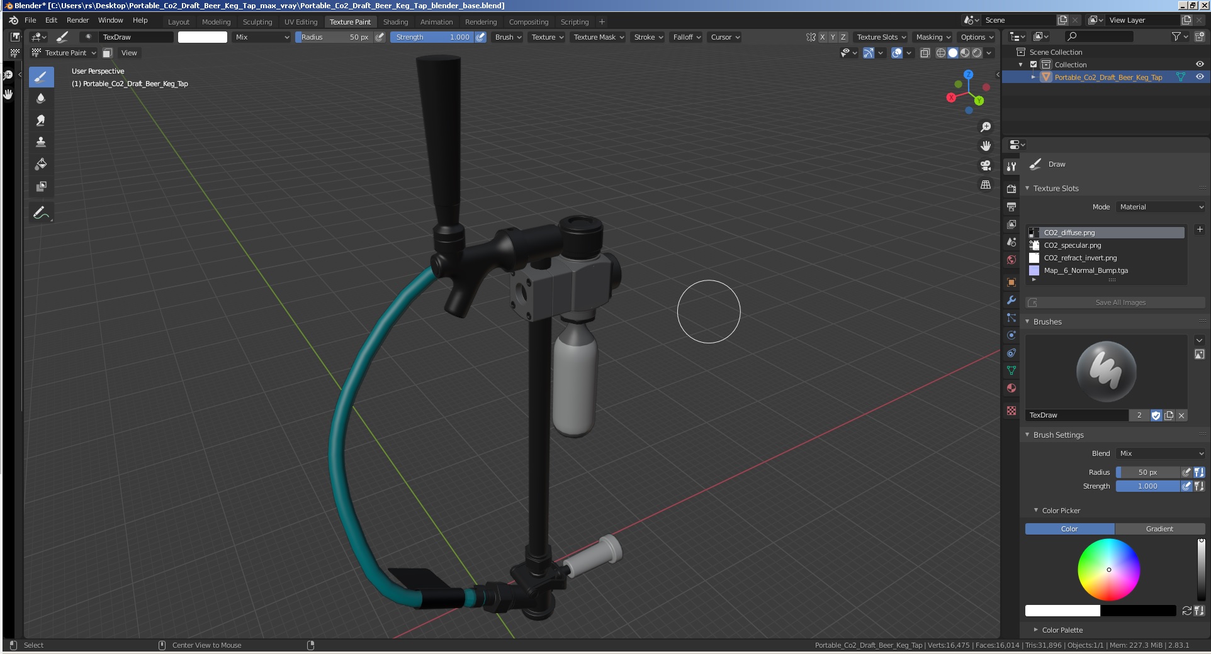
Task: Open the Texture Paint mode dropdown
Action: tap(64, 53)
